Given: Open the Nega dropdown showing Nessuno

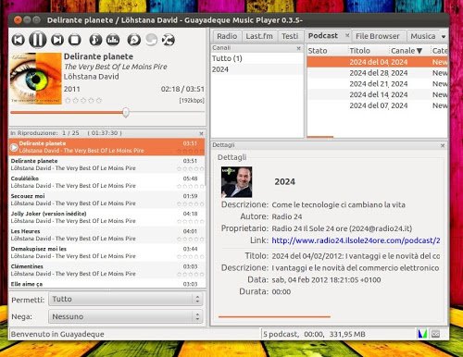Looking at the screenshot, I should [x=125, y=316].
